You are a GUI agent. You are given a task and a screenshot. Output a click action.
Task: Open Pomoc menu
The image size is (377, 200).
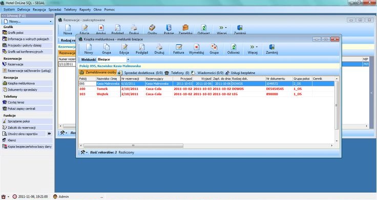[x=110, y=10]
